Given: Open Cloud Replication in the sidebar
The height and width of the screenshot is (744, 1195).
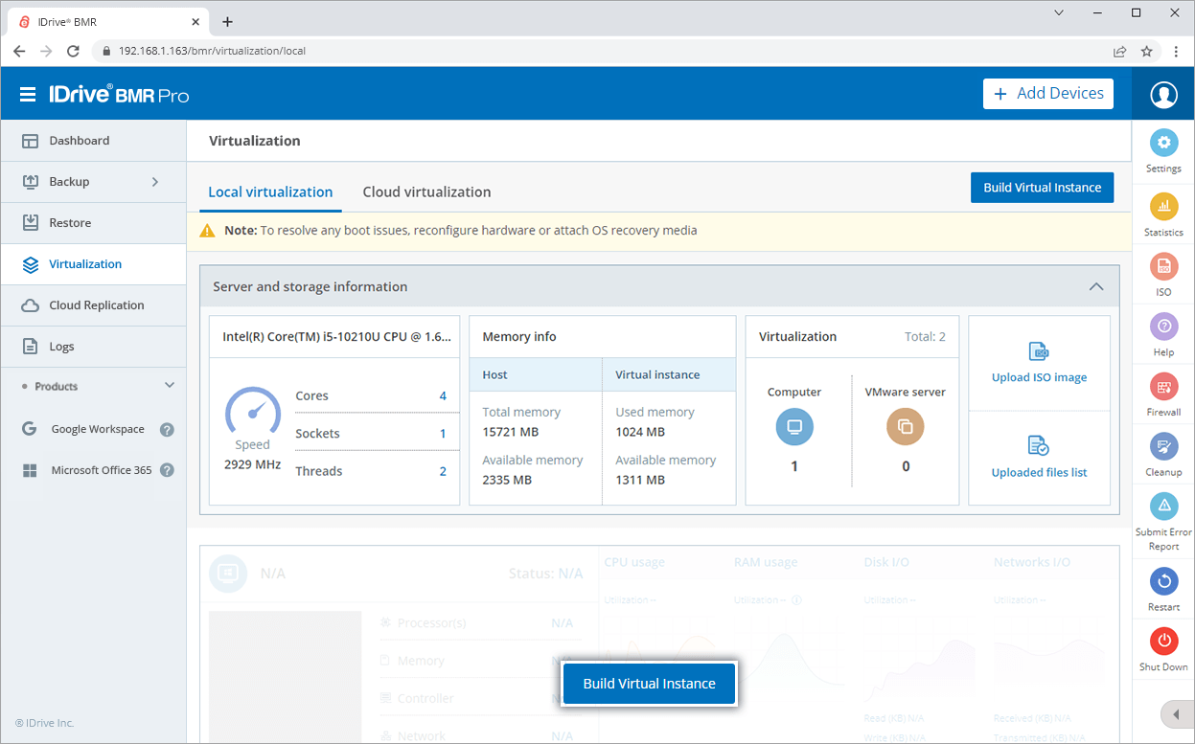Looking at the screenshot, I should point(96,305).
